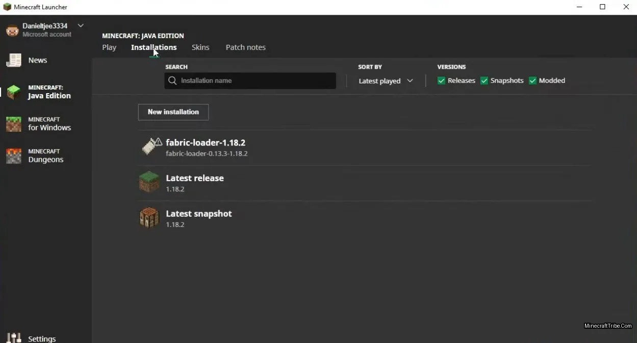Click the Danieltjee3334 username
Screen dimensions: 637x343
pos(45,26)
